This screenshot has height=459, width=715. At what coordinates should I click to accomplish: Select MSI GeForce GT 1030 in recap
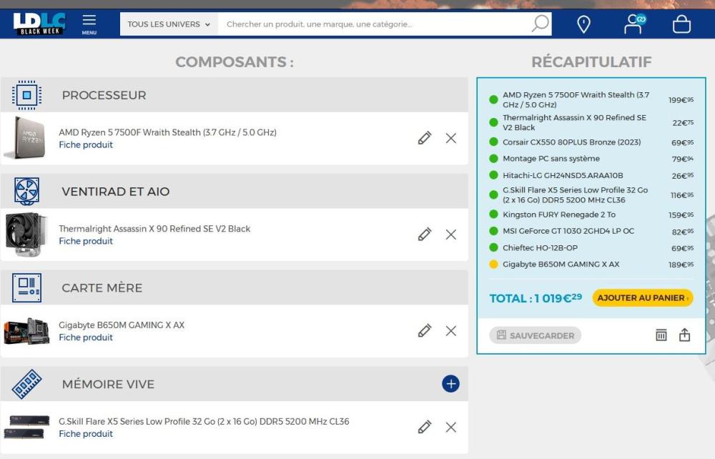[568, 231]
